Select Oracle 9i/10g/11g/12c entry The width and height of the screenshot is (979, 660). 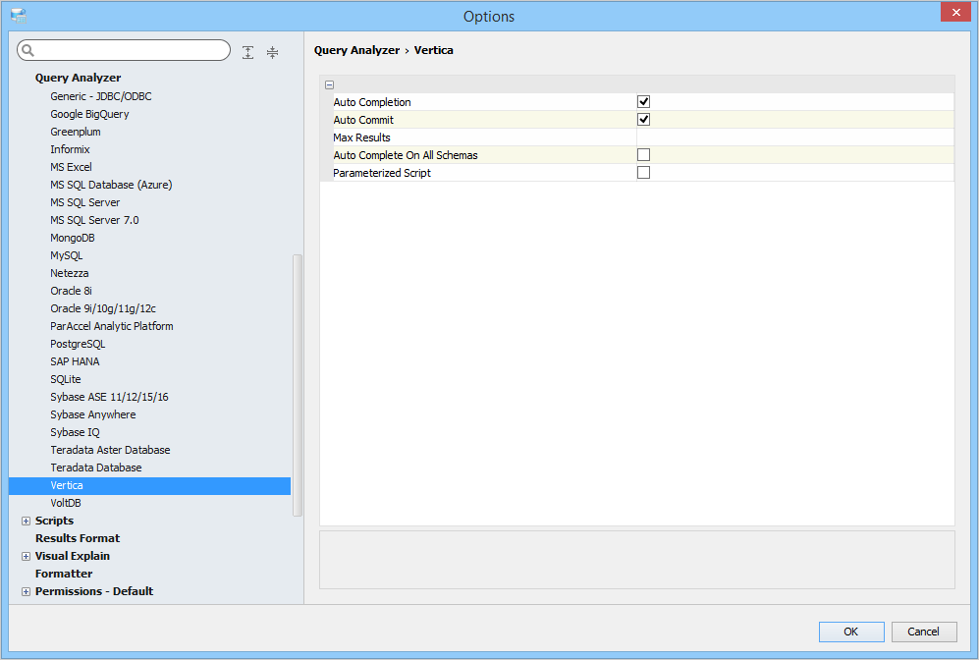tap(103, 308)
